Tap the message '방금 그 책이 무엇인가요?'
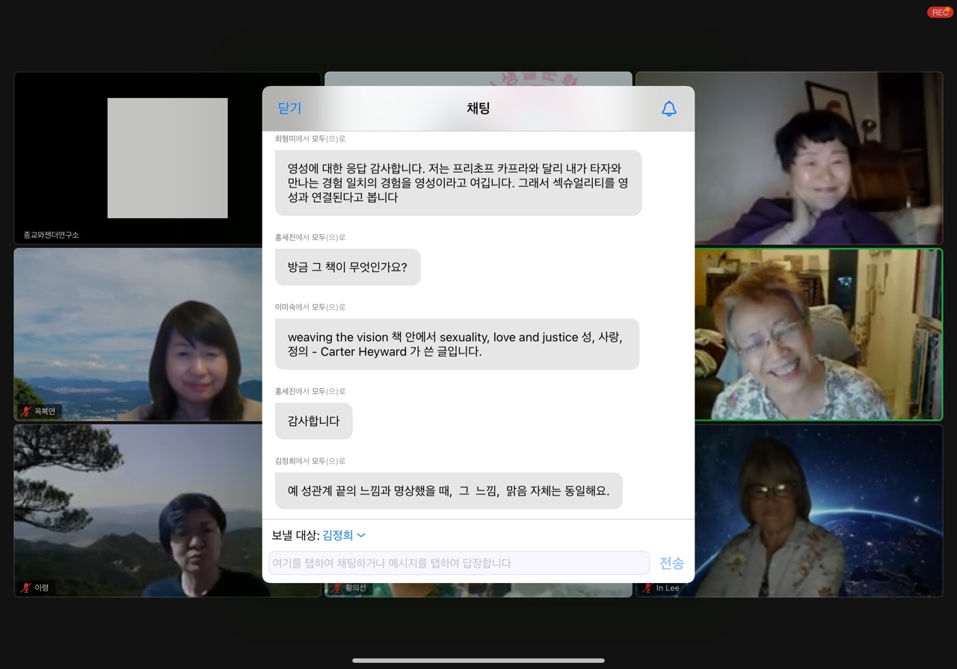The image size is (957, 669). coord(347,267)
